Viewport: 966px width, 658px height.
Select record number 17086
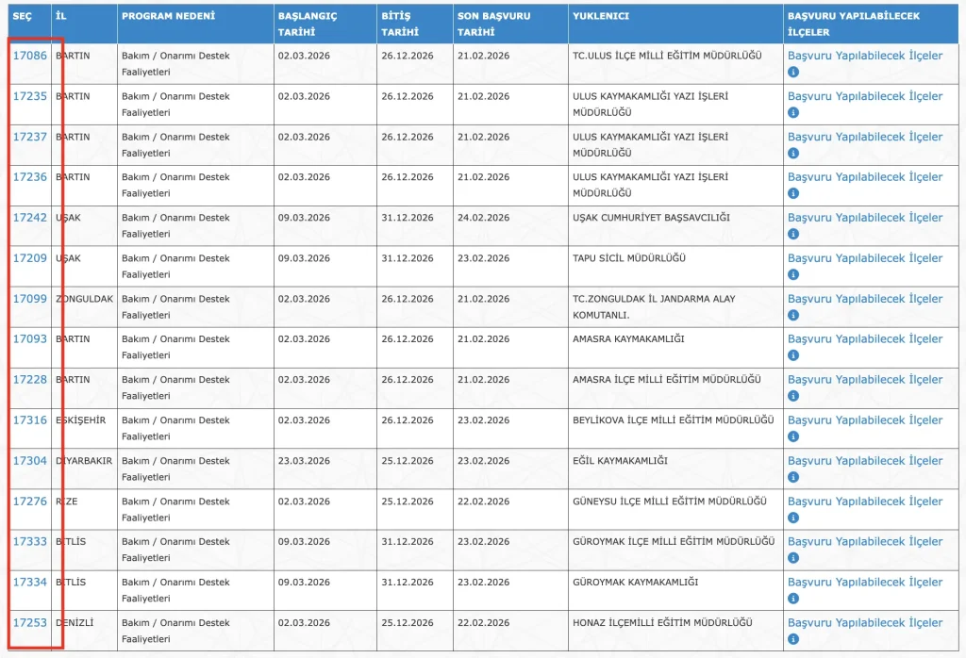tap(29, 56)
